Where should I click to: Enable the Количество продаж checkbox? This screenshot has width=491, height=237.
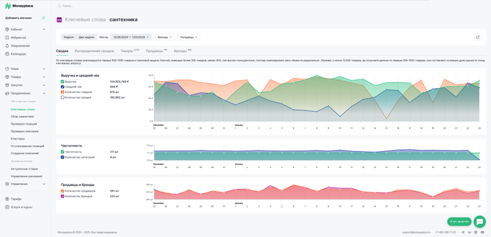pyautogui.click(x=63, y=98)
